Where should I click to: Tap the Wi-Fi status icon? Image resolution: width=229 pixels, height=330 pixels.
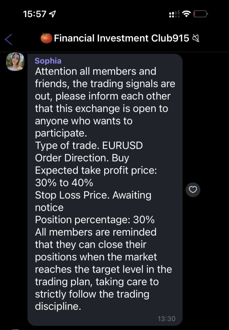coord(186,14)
